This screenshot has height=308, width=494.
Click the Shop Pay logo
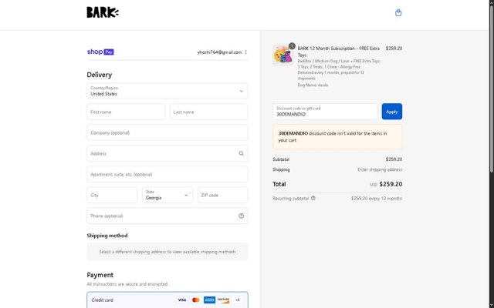pyautogui.click(x=100, y=52)
